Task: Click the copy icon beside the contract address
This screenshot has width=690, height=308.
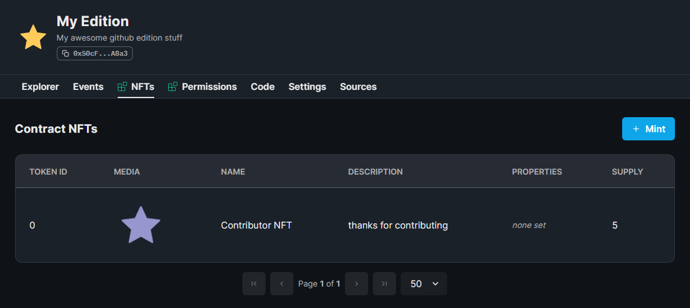Action: (x=66, y=53)
